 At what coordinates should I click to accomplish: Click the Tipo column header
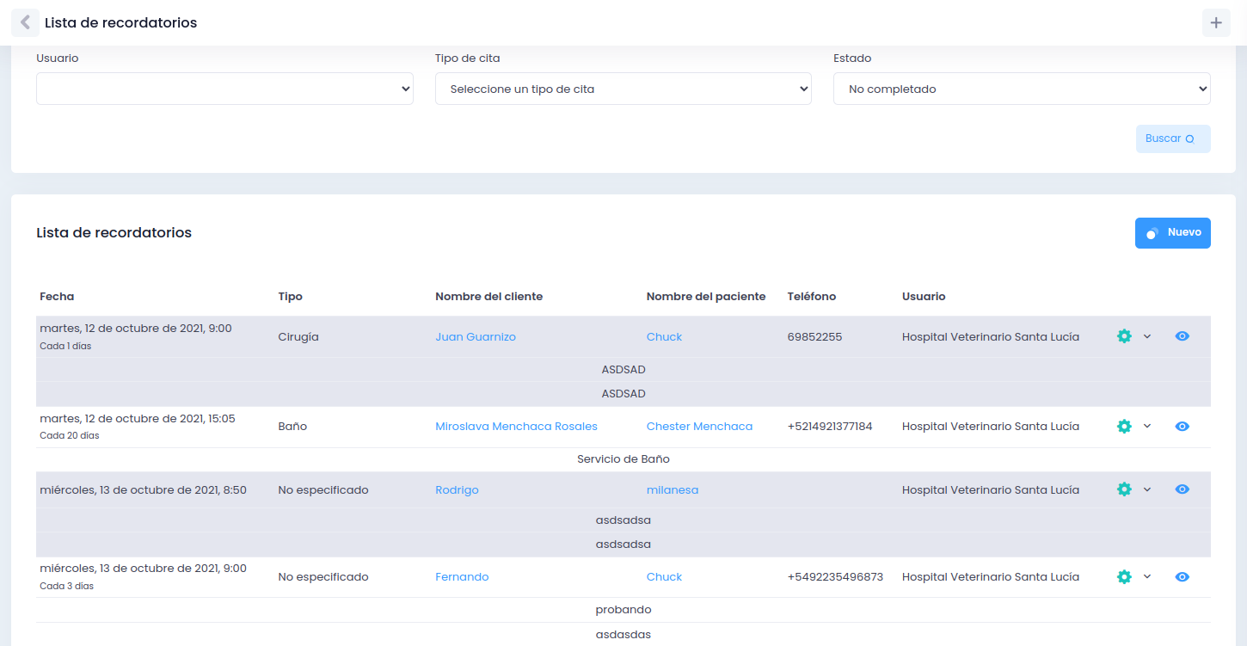coord(291,297)
